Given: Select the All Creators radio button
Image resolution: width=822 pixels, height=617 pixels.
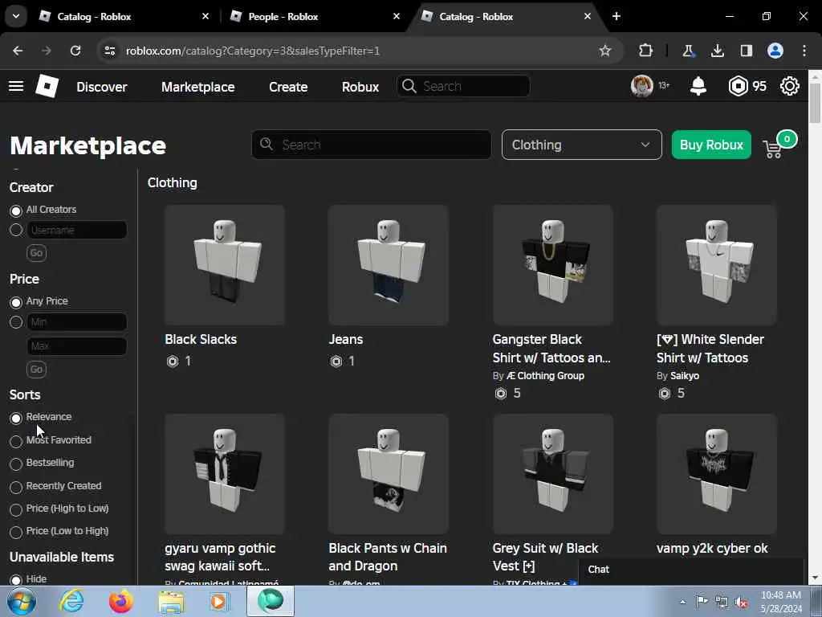Looking at the screenshot, I should tap(16, 210).
